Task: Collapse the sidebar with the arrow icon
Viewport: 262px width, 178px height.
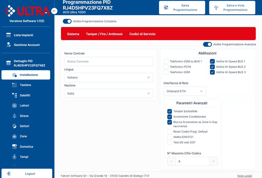Action: [54, 11]
